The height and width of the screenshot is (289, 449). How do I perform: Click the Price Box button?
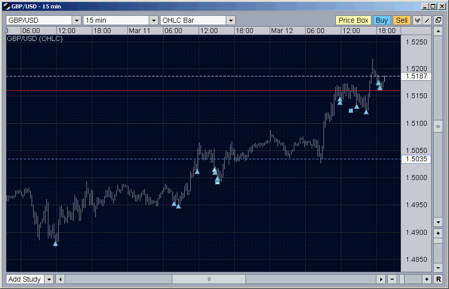353,20
